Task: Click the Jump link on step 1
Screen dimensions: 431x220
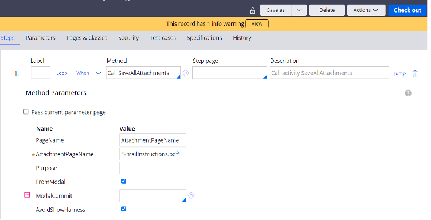Action: [x=399, y=73]
